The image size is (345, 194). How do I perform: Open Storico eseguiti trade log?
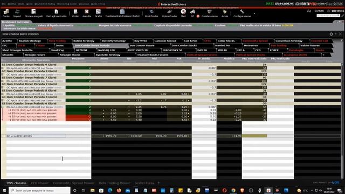click(x=33, y=13)
